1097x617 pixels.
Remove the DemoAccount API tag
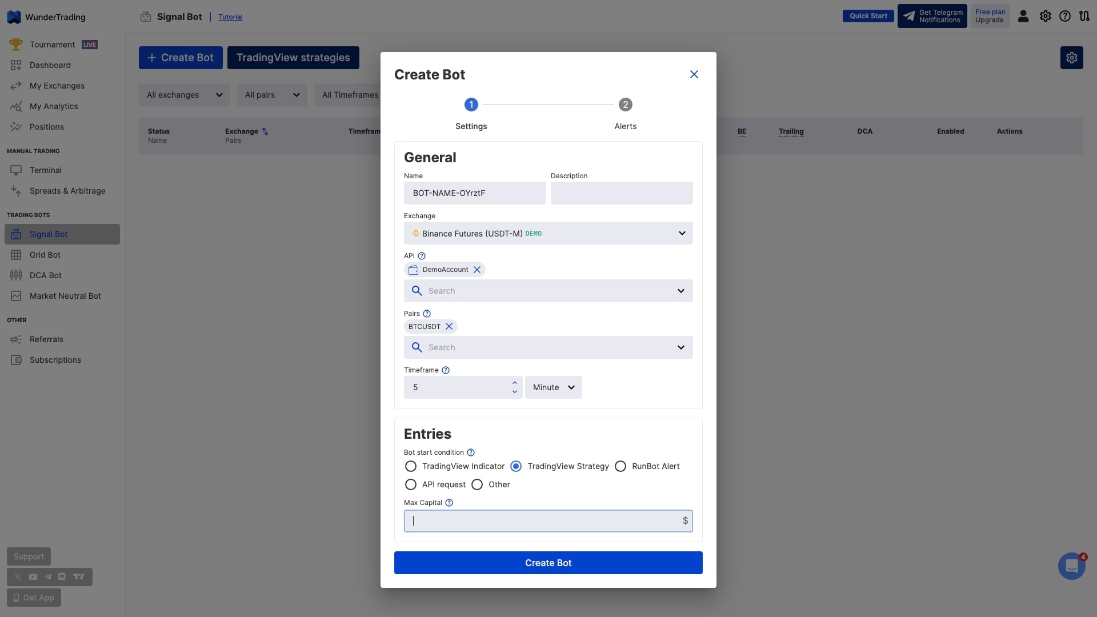click(x=477, y=270)
